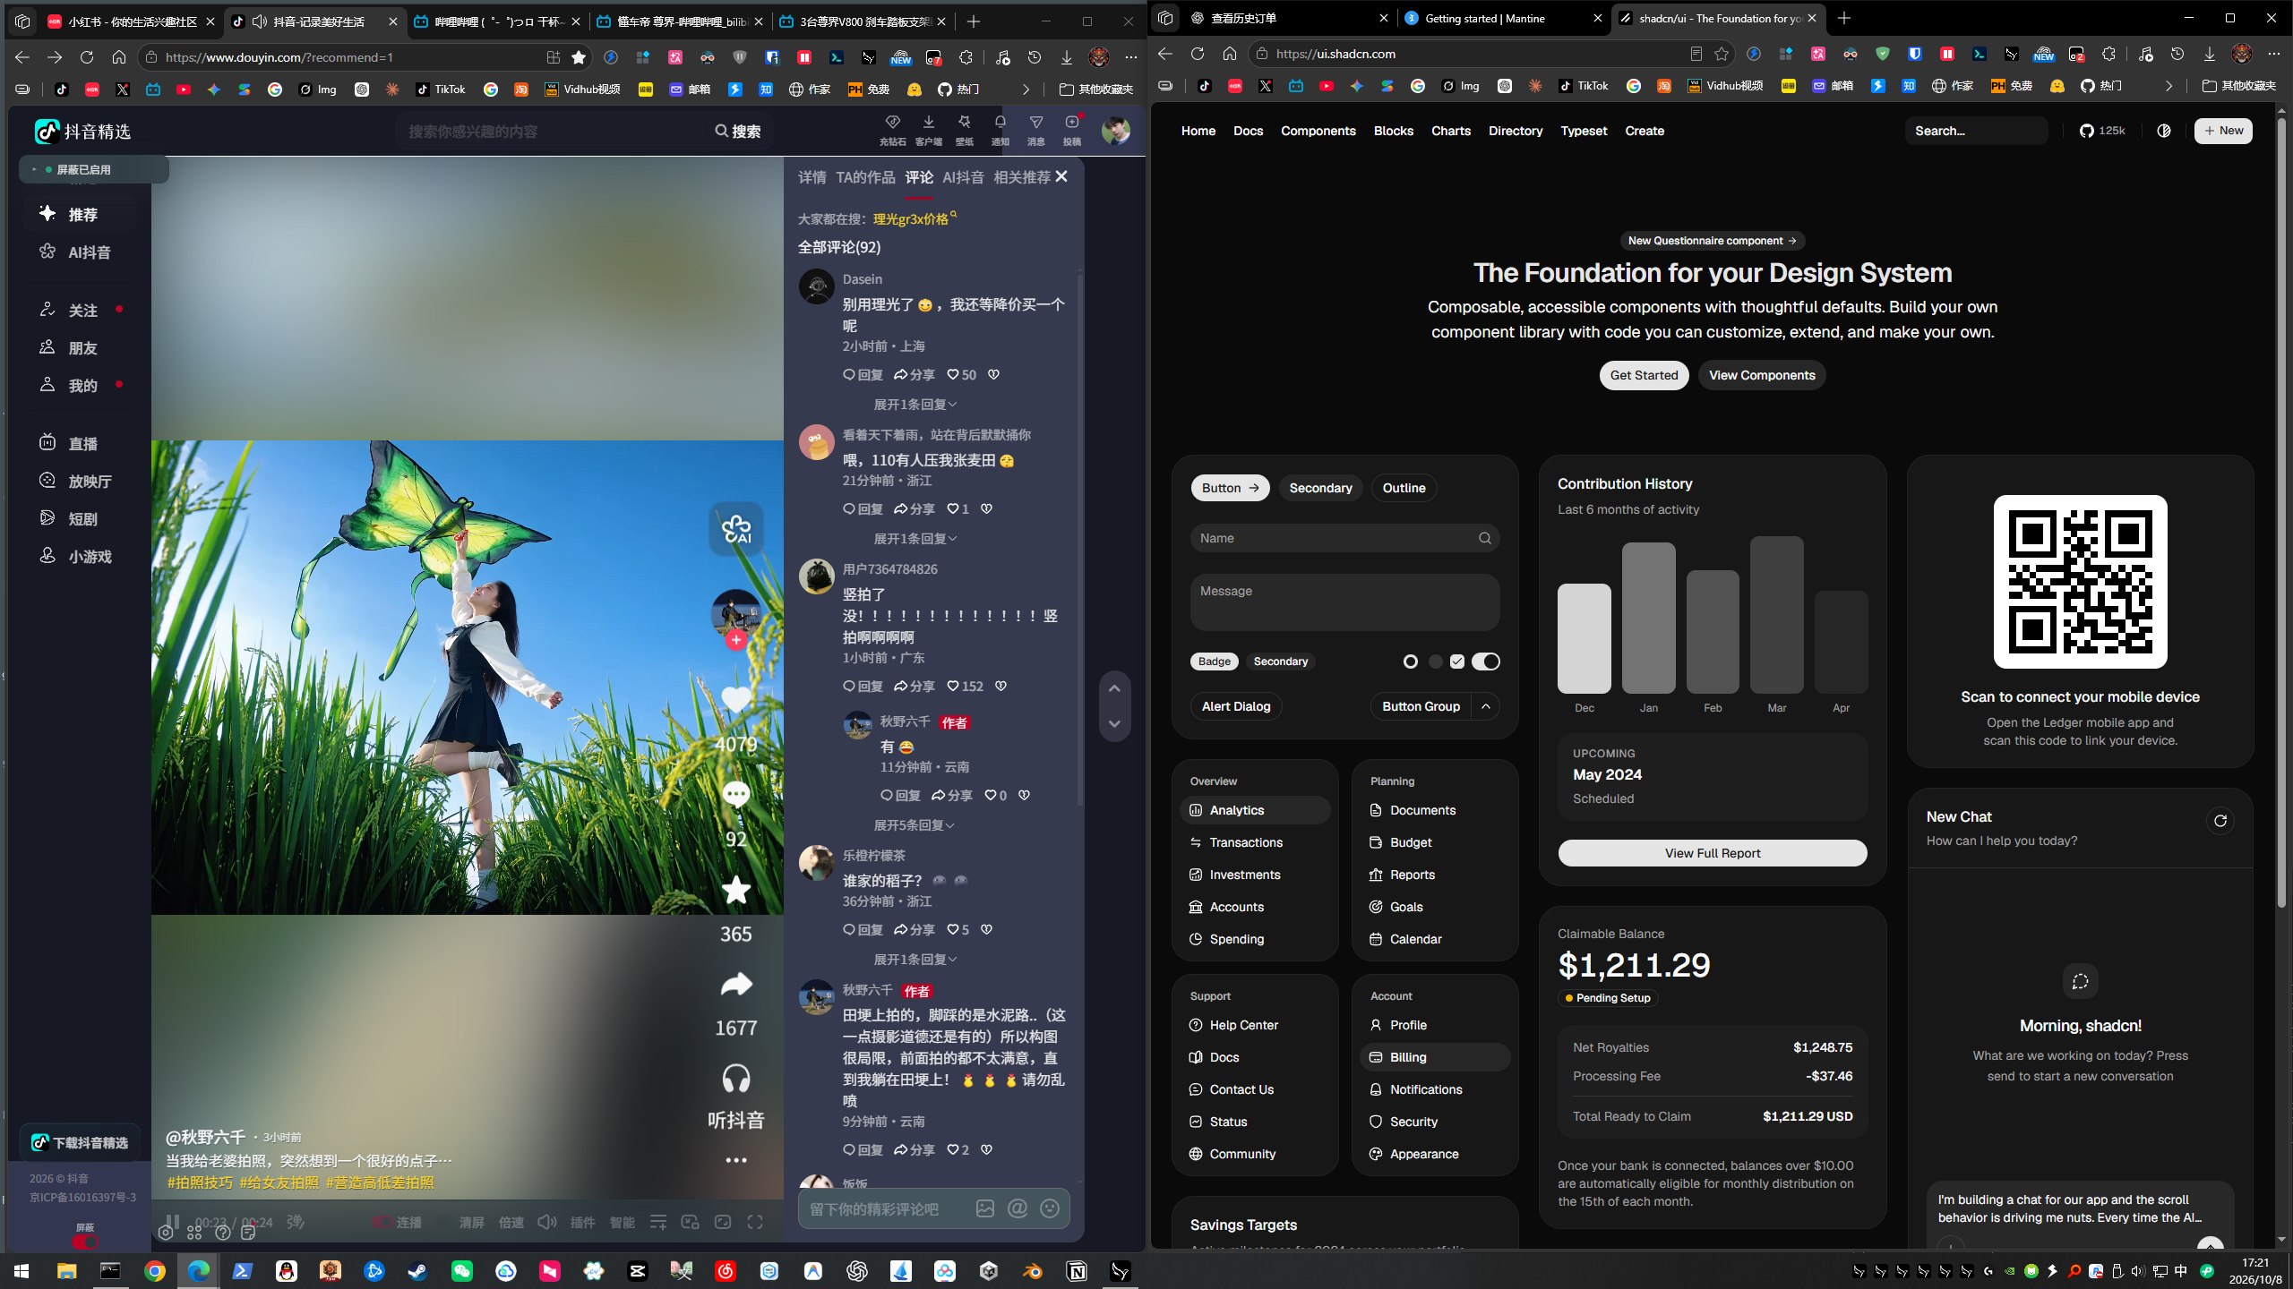Enter fullscreen from the Douyin player bar
This screenshot has height=1289, width=2293.
(755, 1222)
